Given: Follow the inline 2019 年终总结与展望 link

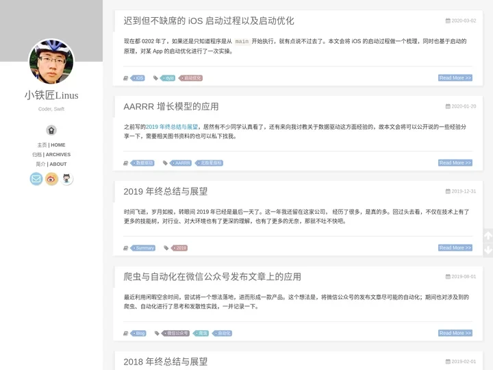Looking at the screenshot, I should coord(172,127).
